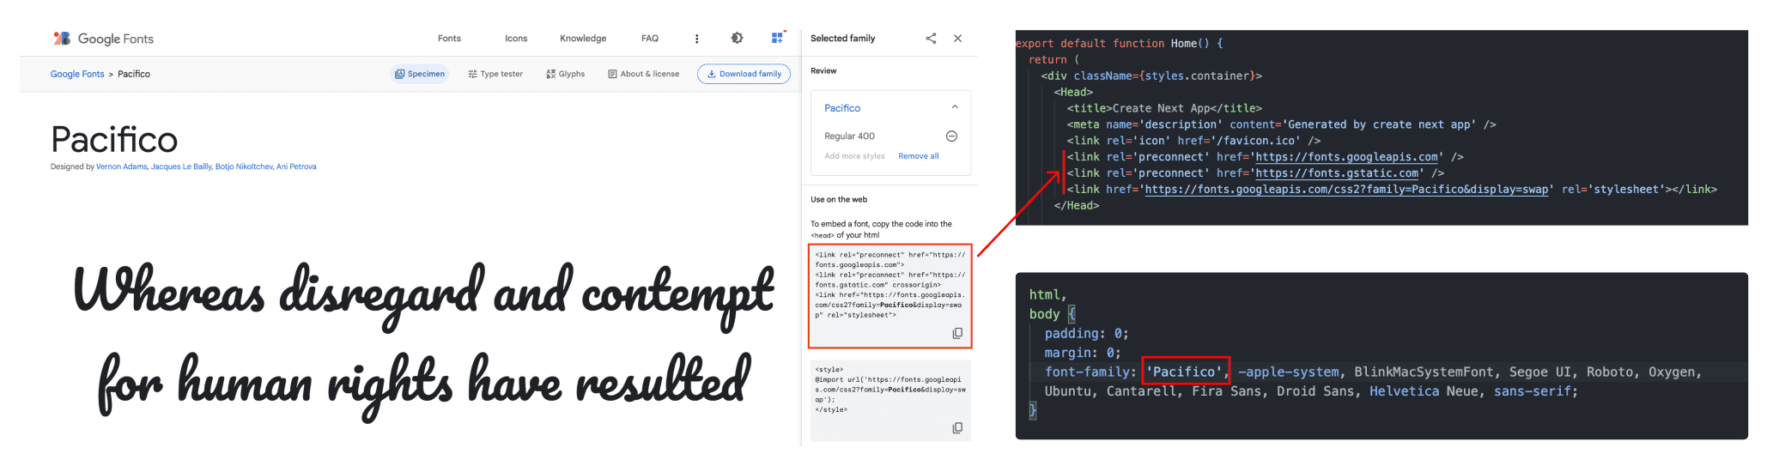Click 'Helvetica' in the CSS font list
1779x472 pixels.
point(1404,391)
